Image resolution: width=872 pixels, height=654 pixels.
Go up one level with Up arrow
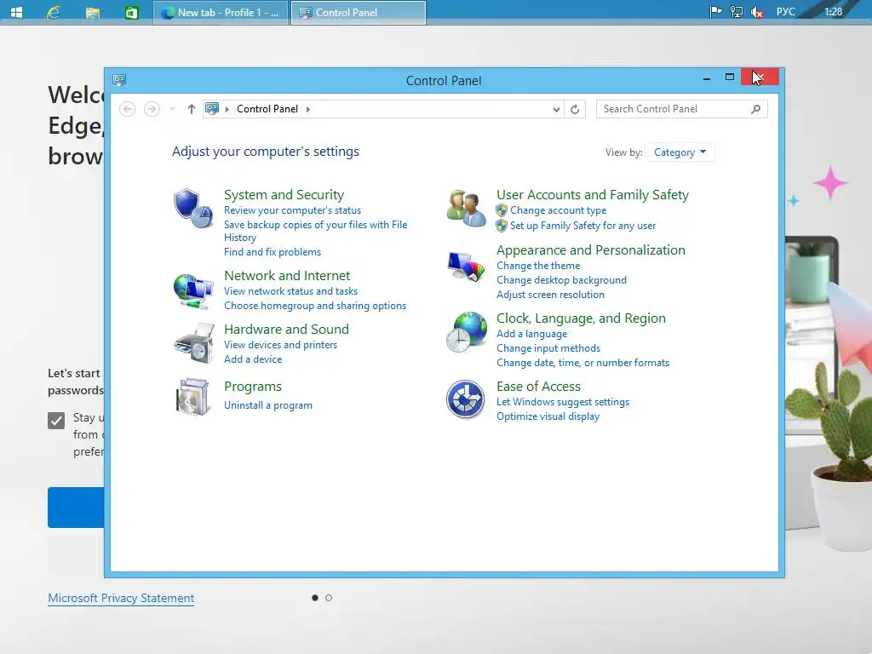coord(192,109)
